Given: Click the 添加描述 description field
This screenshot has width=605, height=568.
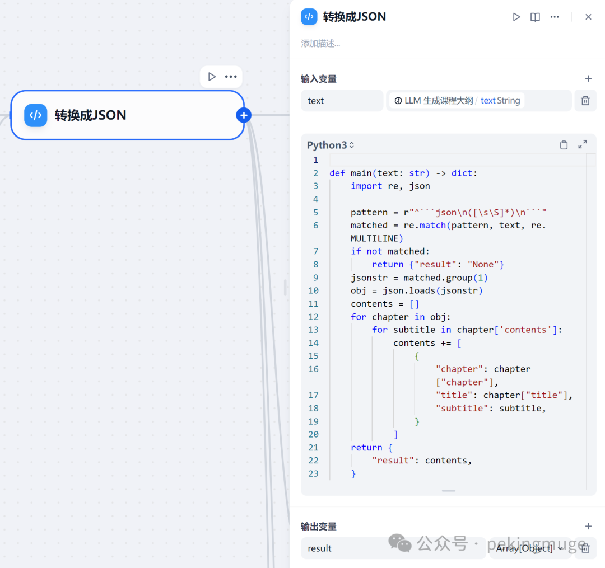Looking at the screenshot, I should click(320, 44).
